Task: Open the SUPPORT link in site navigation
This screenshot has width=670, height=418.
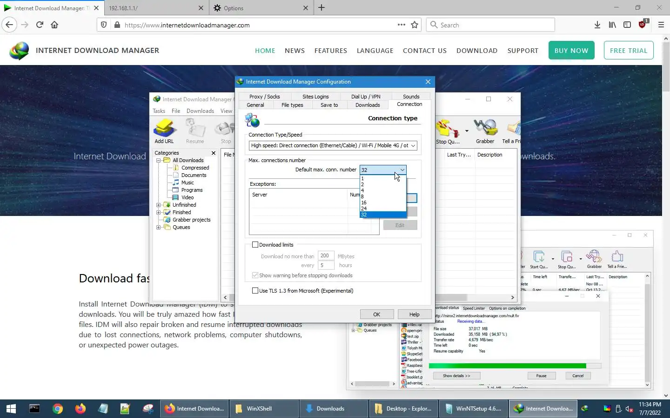Action: [523, 51]
